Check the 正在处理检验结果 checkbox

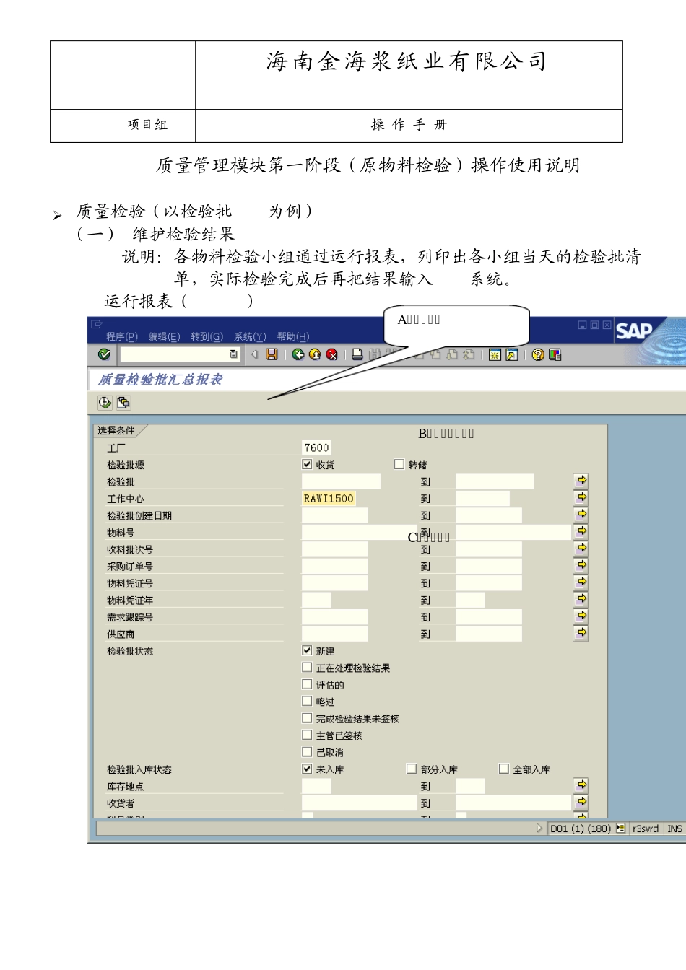click(x=307, y=668)
